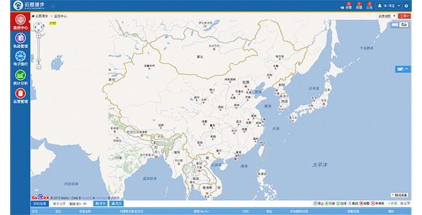Click the Baidu logo on the map
Viewport: 422px width, 215px height.
pos(41,197)
